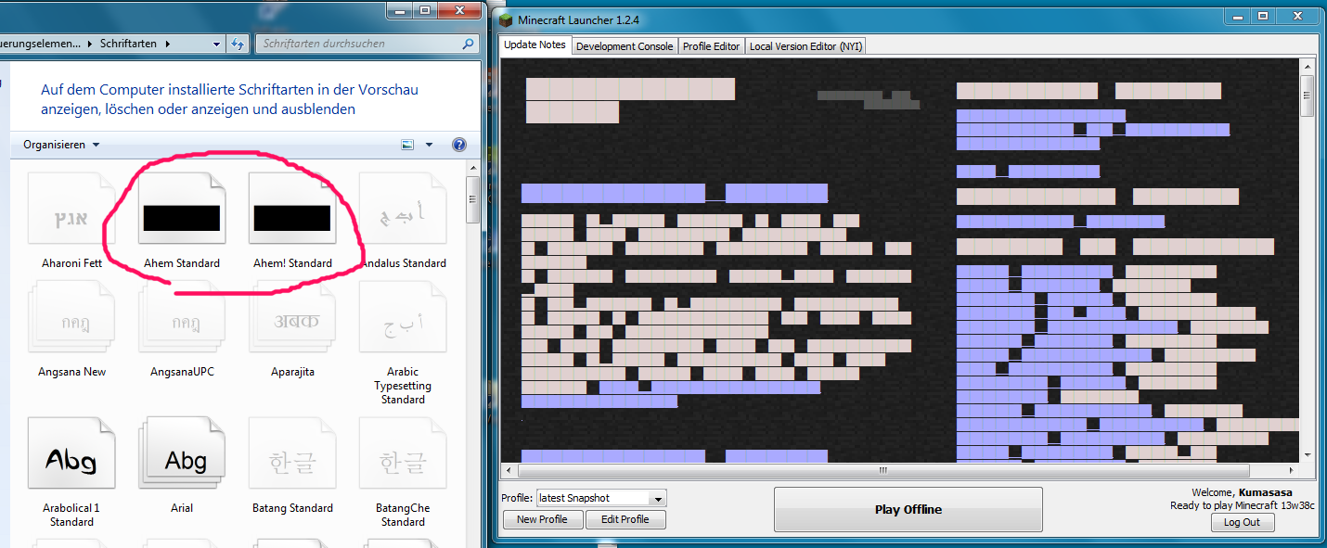The image size is (1327, 548).
Task: Switch to the Development Console tab
Action: (x=625, y=46)
